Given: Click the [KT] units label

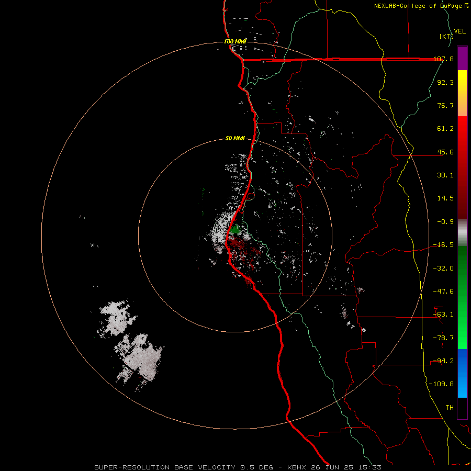Looking at the screenshot, I should coord(447,36).
